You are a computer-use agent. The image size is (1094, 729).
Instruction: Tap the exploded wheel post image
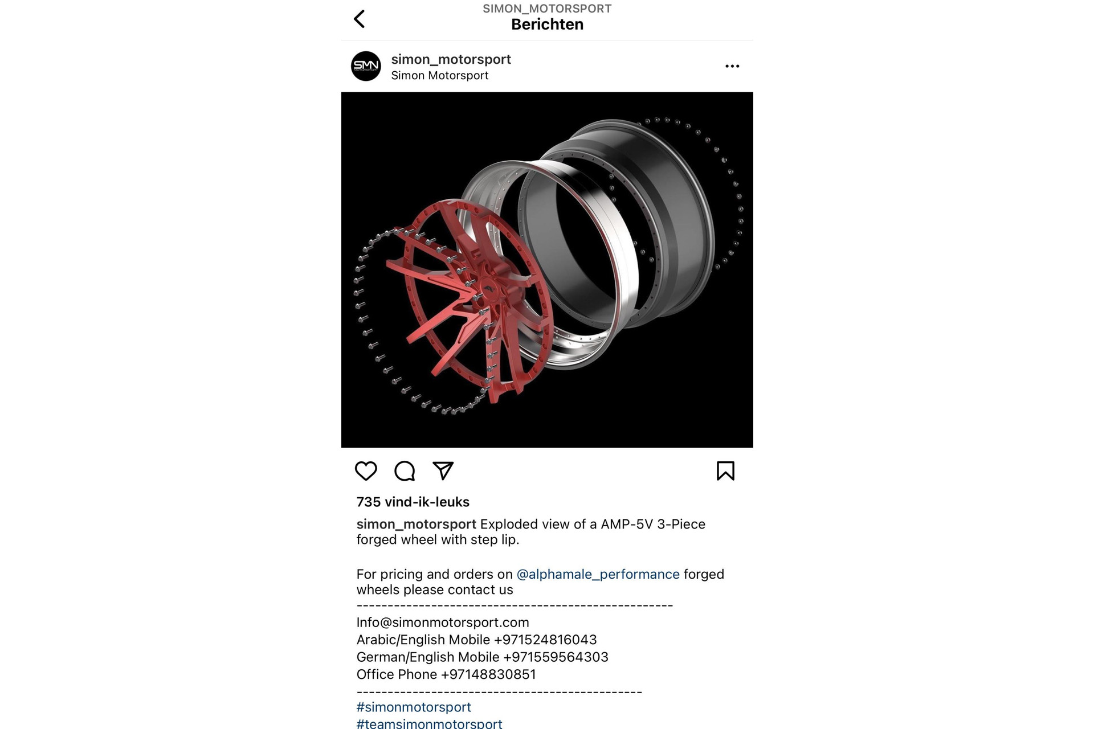coord(547,270)
